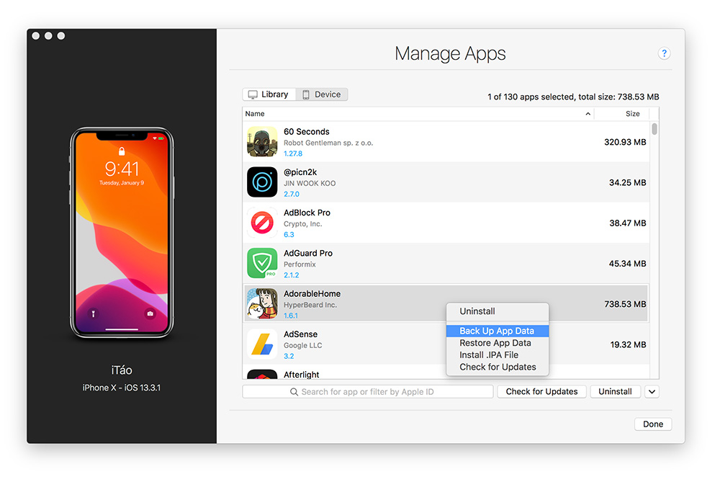Click the AdSense app icon
The height and width of the screenshot is (477, 720).
[x=262, y=344]
